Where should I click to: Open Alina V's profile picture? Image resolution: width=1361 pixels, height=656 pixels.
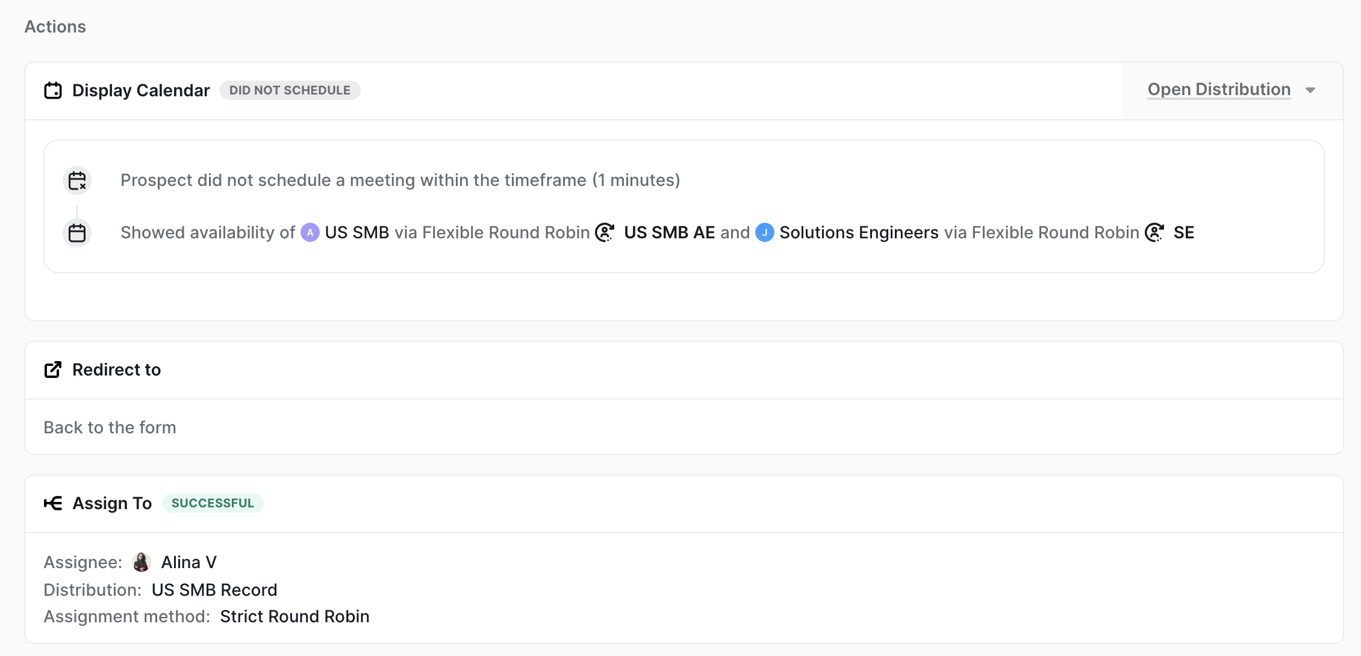[x=142, y=562]
